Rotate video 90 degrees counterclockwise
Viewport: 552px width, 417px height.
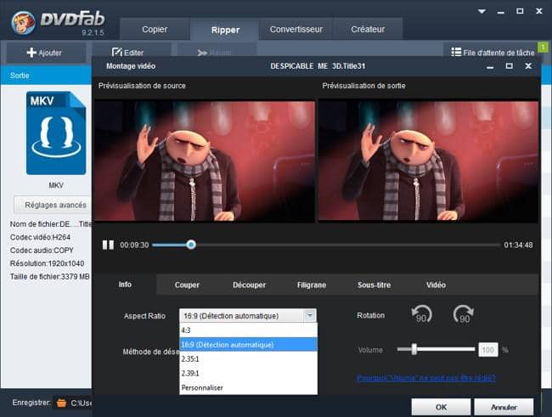[421, 314]
